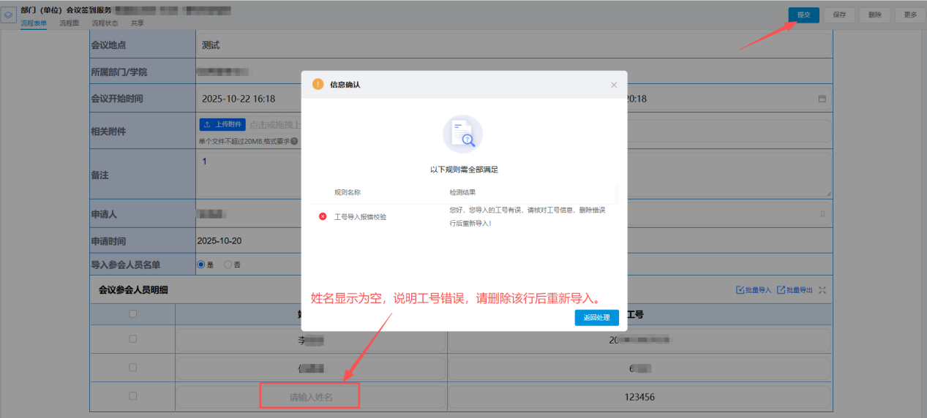Select the 否 radio button
The height and width of the screenshot is (418, 927).
[228, 265]
